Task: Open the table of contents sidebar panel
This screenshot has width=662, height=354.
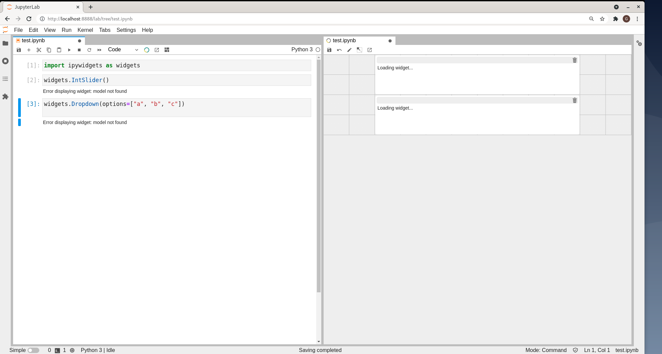Action: tap(5, 79)
